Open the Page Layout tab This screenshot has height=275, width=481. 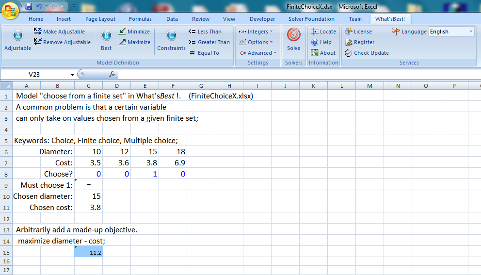click(100, 19)
